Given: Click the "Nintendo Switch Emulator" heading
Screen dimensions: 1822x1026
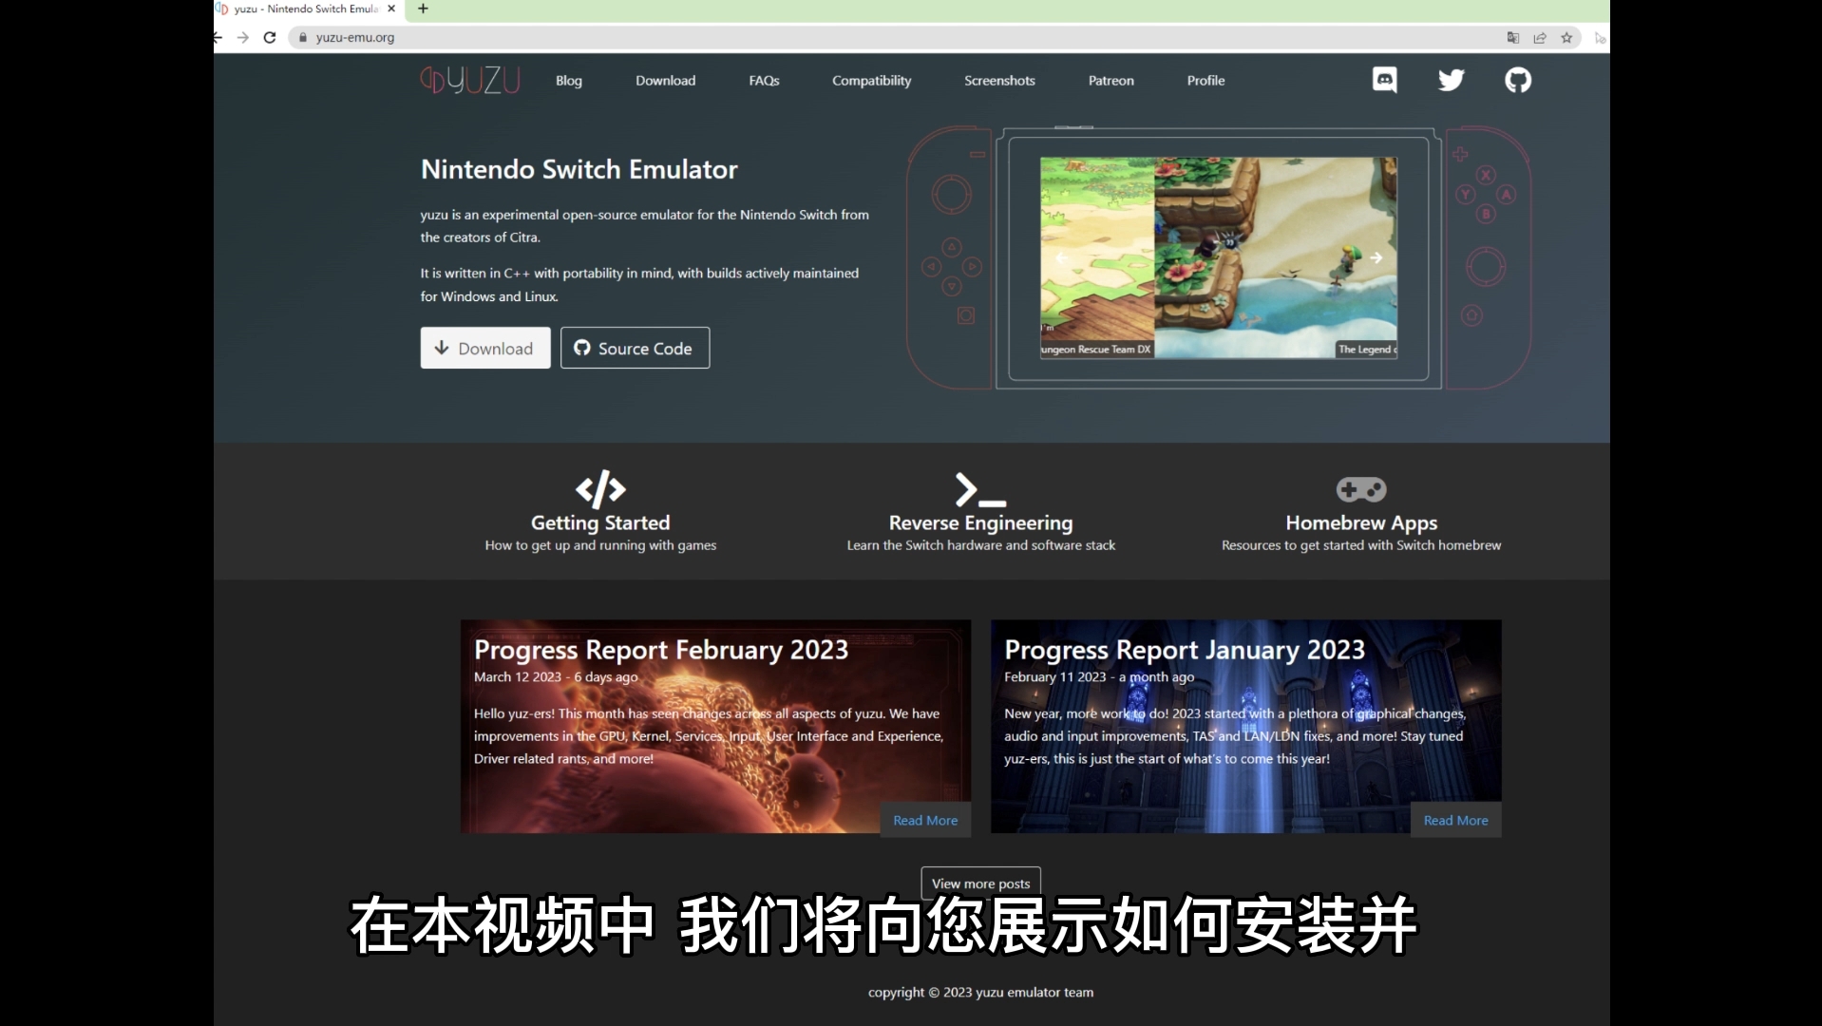Looking at the screenshot, I should coord(579,169).
